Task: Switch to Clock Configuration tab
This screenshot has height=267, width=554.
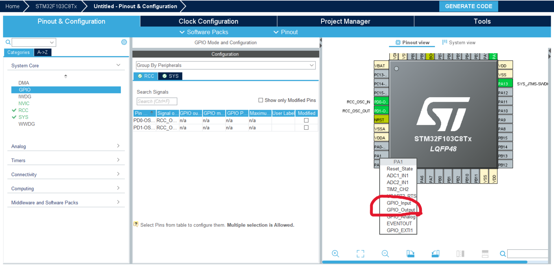Action: pyautogui.click(x=208, y=21)
